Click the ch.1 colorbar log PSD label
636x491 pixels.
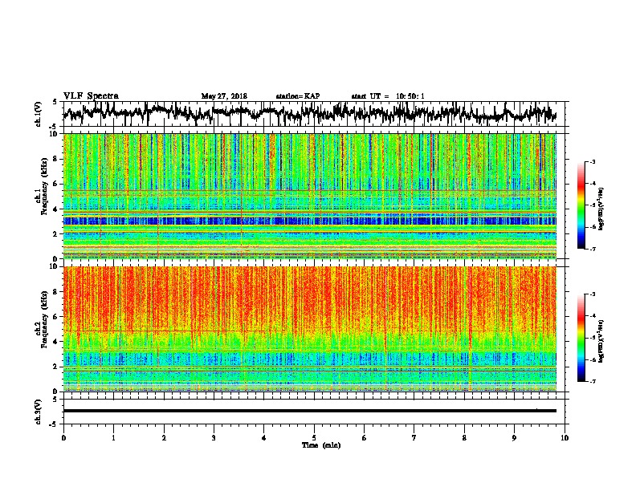[x=601, y=209]
